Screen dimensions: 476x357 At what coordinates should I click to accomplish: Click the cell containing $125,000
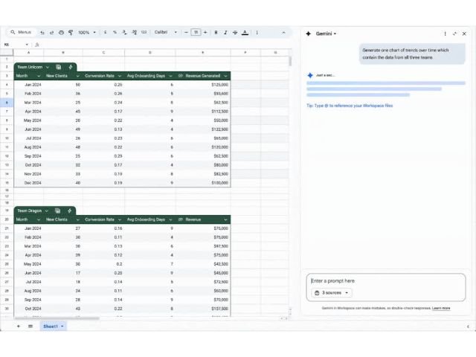point(203,85)
